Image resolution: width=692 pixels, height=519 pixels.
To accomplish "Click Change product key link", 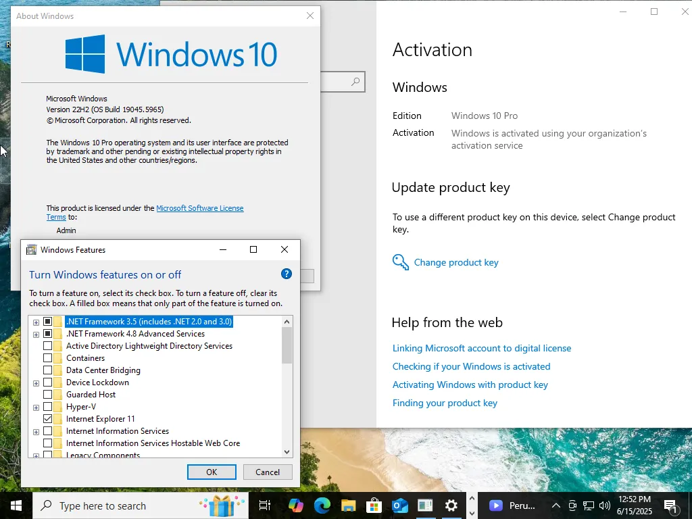I will (x=456, y=262).
